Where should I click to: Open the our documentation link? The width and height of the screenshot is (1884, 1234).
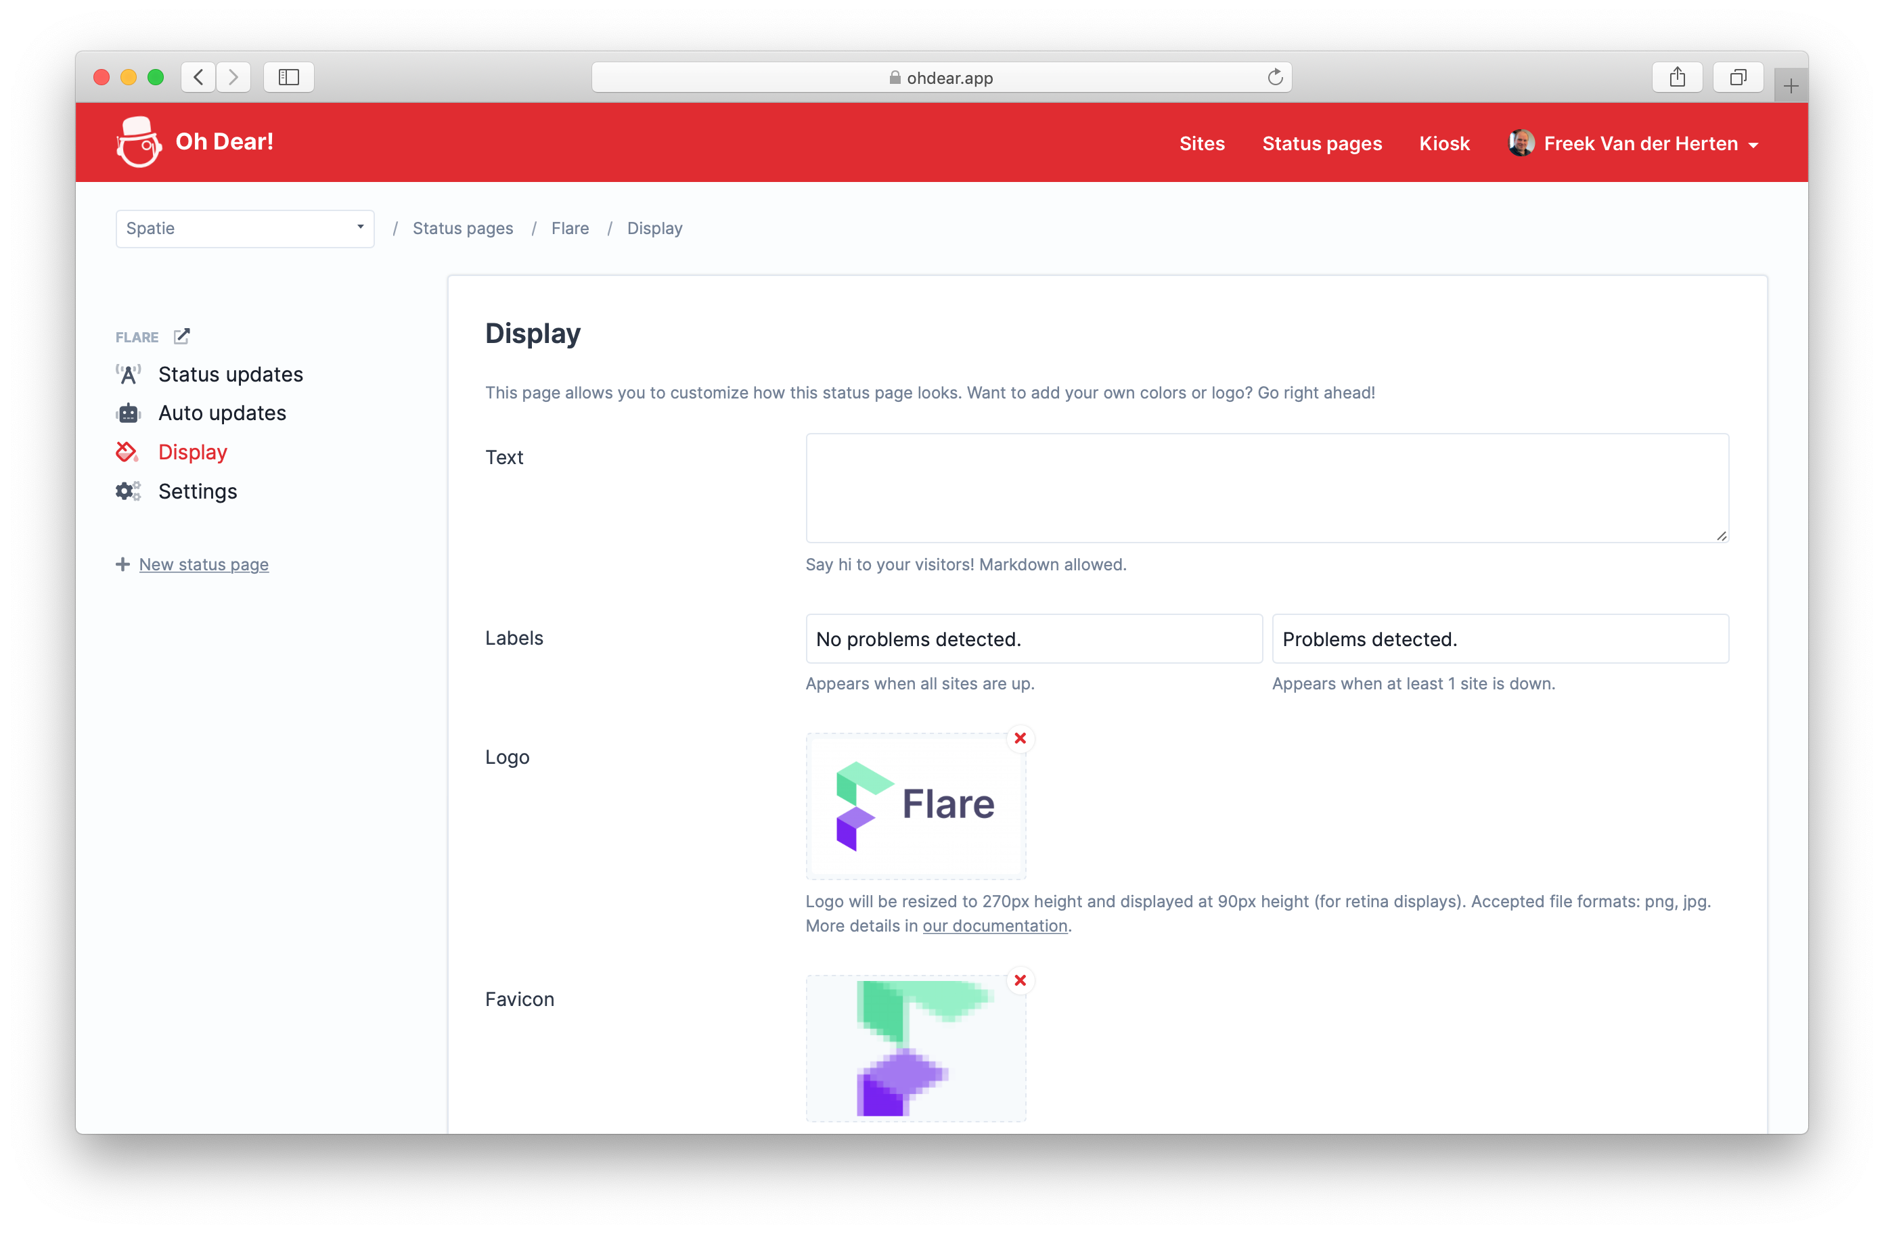(x=995, y=925)
